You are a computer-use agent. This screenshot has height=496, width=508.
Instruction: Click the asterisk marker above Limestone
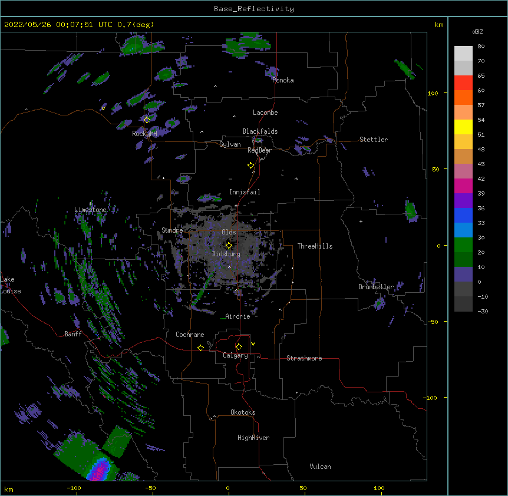91,204
